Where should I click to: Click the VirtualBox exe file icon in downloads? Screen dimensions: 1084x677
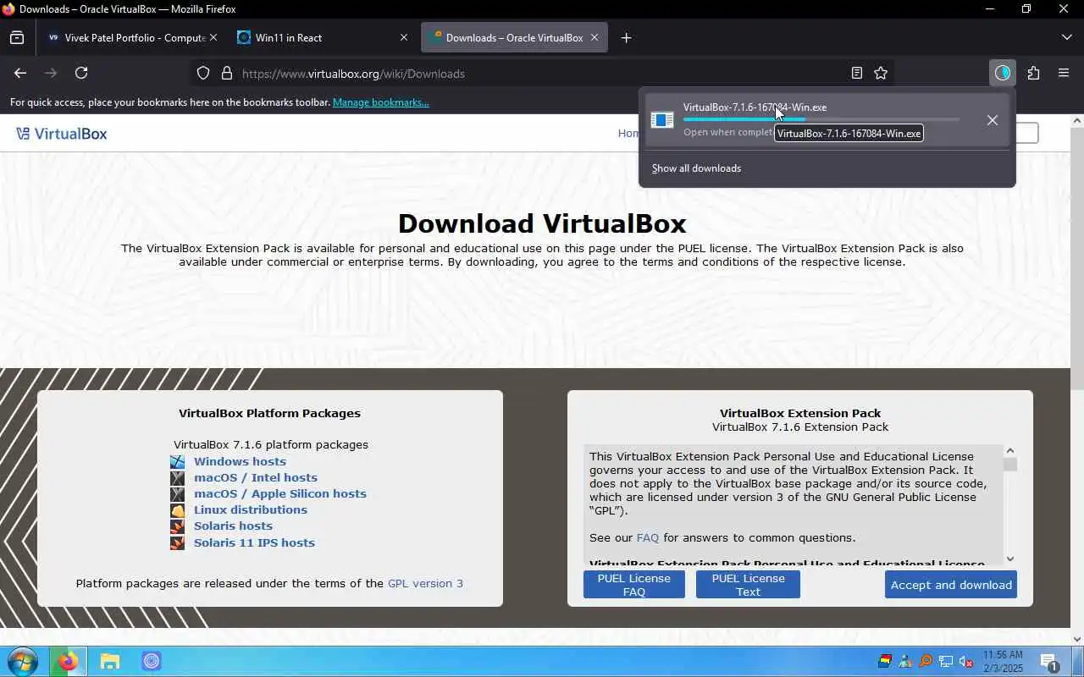tap(662, 120)
